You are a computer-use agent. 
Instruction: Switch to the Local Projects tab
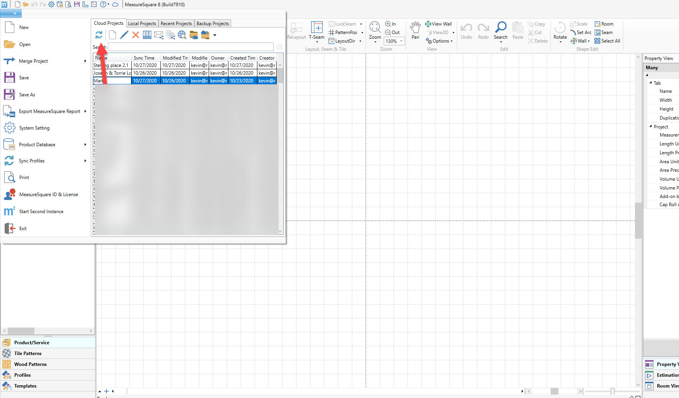(x=142, y=24)
